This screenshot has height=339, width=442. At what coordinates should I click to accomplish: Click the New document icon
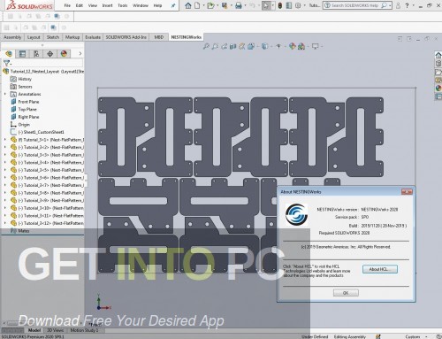pos(197,5)
